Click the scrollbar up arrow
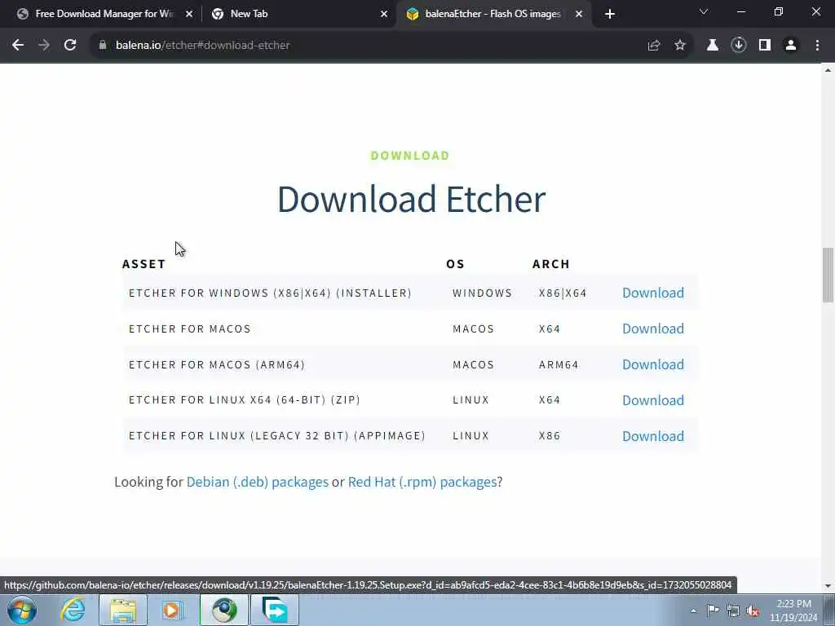 (828, 70)
